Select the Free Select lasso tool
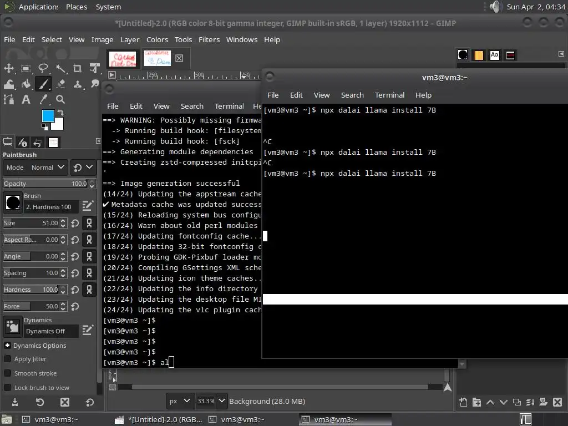Viewport: 568px width, 426px height. (43, 68)
